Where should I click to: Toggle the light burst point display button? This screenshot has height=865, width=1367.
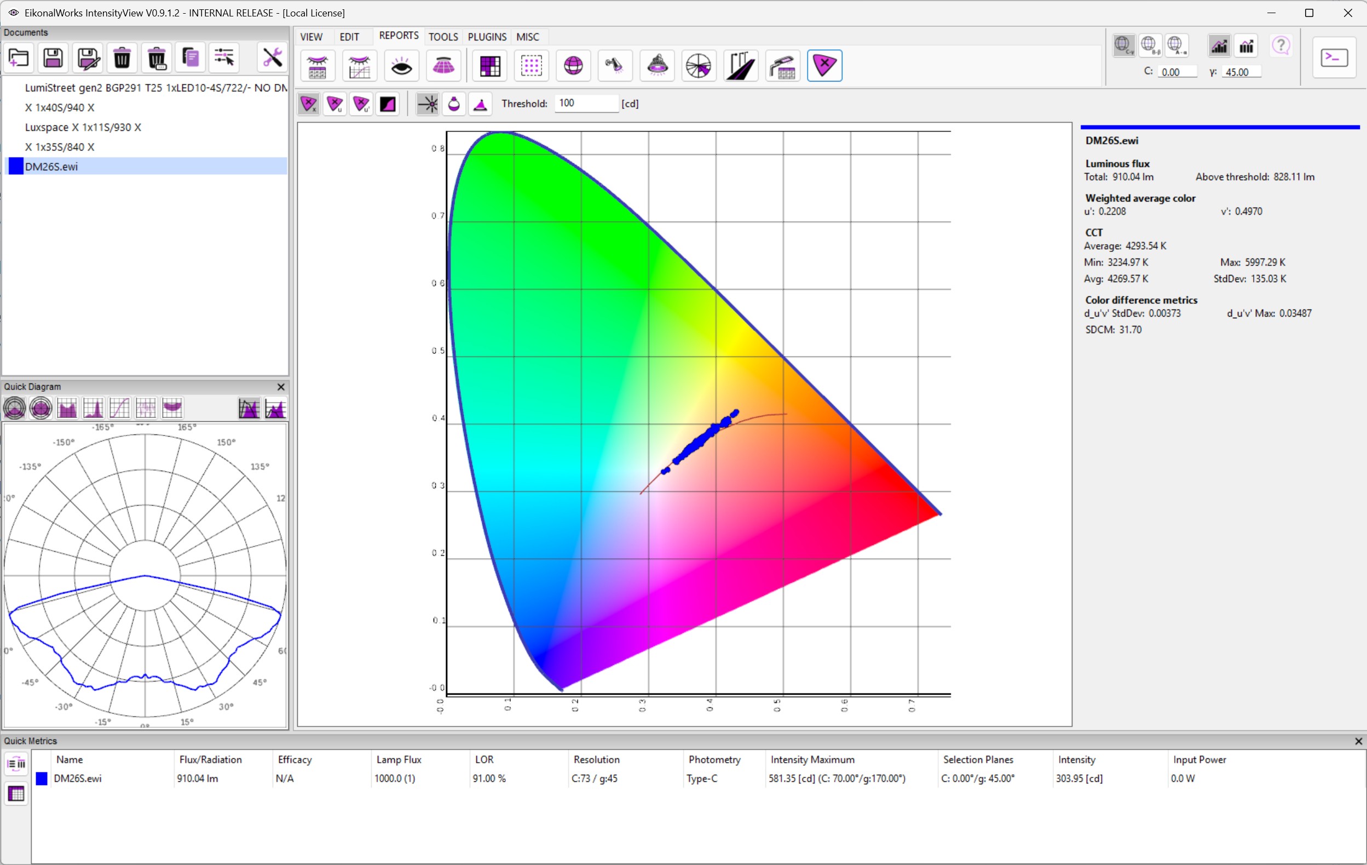428,104
